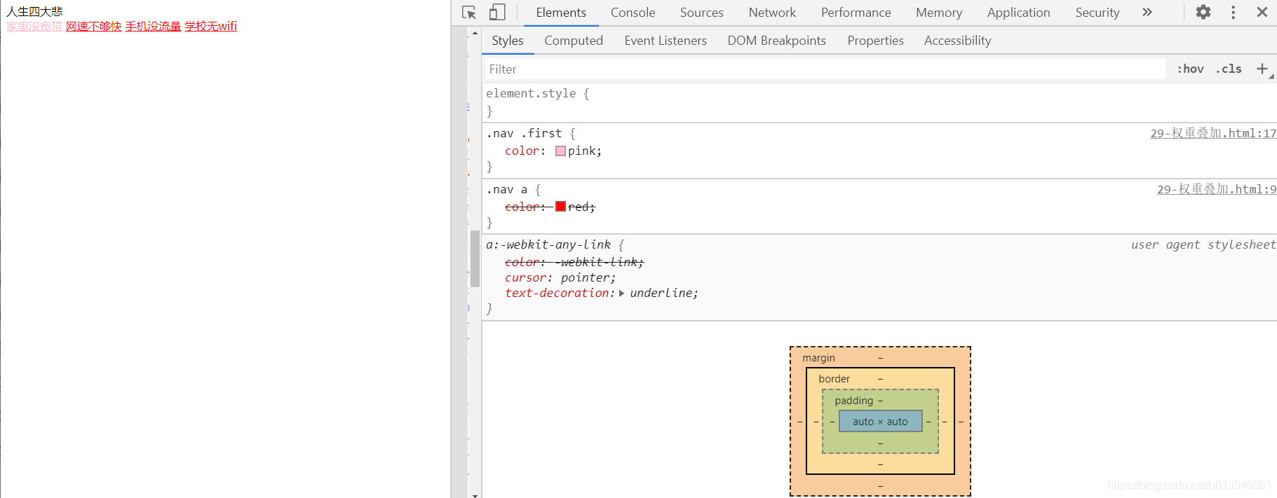1277x498 pixels.
Task: Edit the pink color value
Action: [x=583, y=151]
